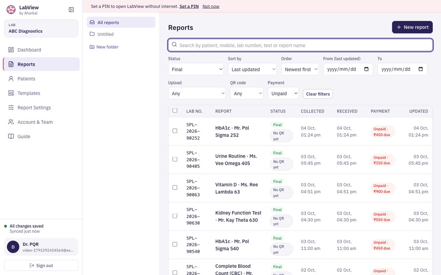441x275 pixels.
Task: Open Account & Team icon
Action: pyautogui.click(x=11, y=122)
